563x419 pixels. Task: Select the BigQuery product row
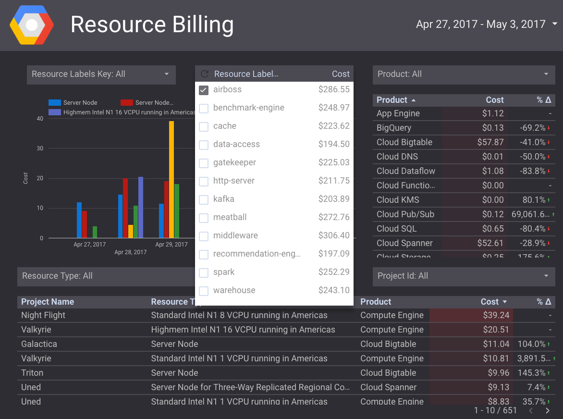pos(464,128)
